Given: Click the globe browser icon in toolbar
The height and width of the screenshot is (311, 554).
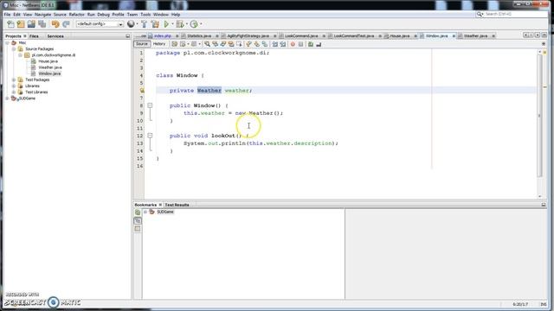Looking at the screenshot, I should coord(131,24).
